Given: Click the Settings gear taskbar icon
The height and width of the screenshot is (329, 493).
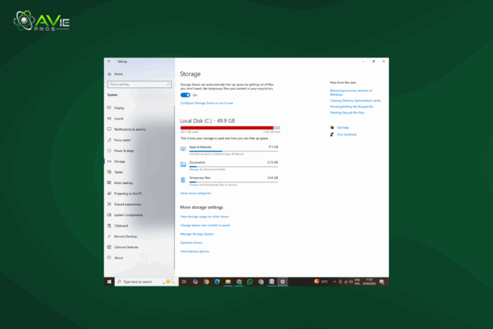Looking at the screenshot, I should [282, 282].
